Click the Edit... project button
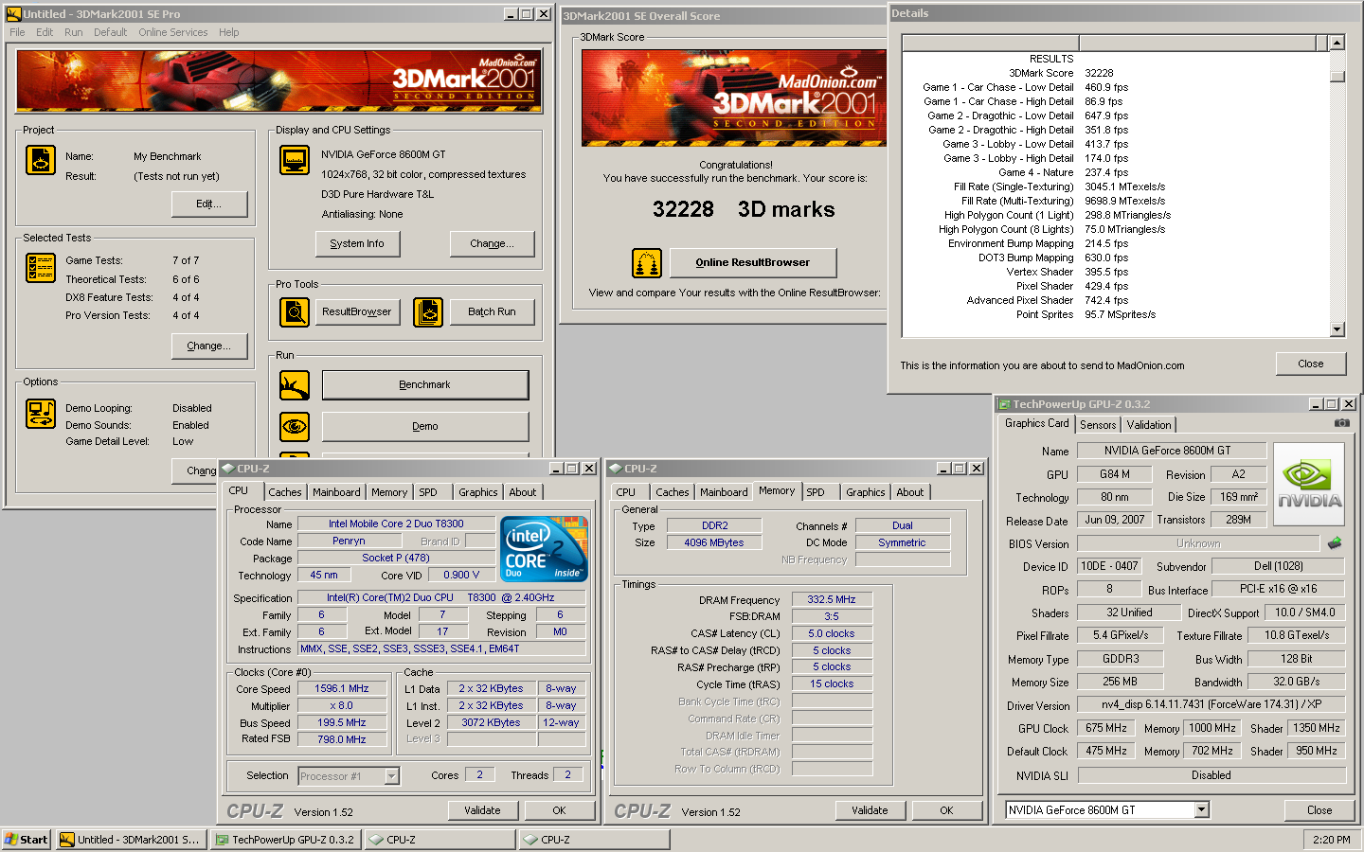This screenshot has height=852, width=1364. (209, 204)
